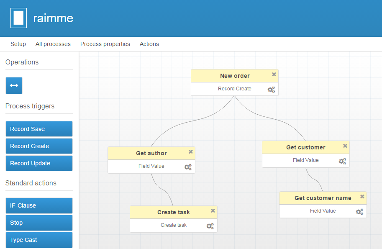Viewport: 382px width, 249px height.
Task: Open the Setup menu
Action: [18, 44]
